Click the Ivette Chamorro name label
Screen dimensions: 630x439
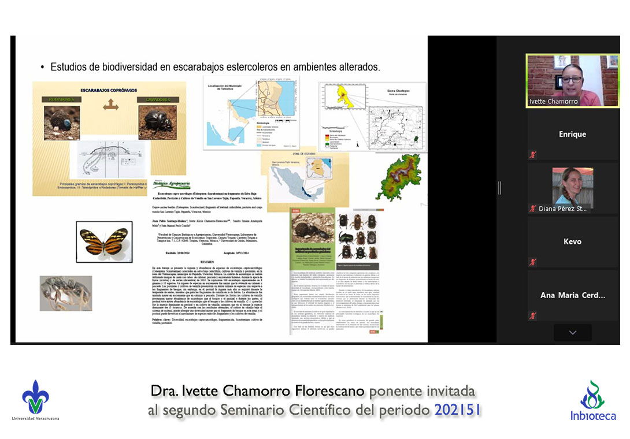coord(553,102)
